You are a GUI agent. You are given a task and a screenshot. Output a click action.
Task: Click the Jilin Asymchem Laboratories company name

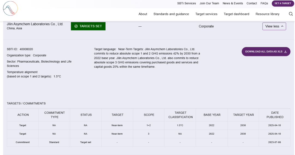click(x=35, y=24)
